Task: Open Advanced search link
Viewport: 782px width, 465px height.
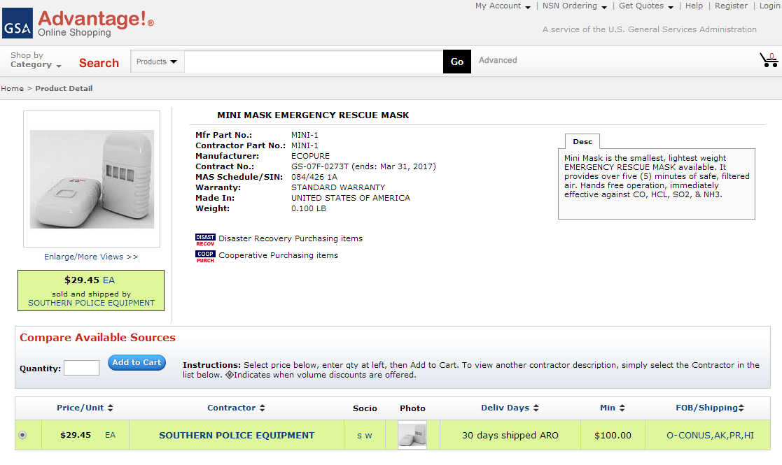Action: [x=498, y=60]
